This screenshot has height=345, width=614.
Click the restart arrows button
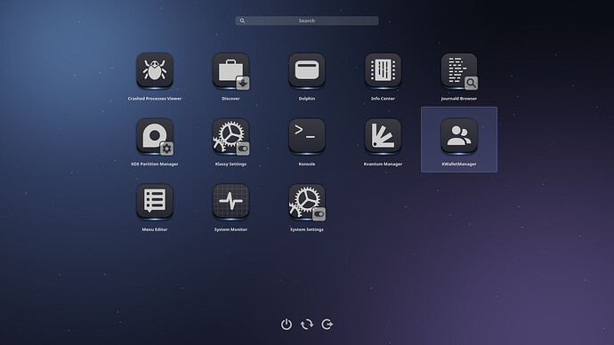tap(307, 325)
